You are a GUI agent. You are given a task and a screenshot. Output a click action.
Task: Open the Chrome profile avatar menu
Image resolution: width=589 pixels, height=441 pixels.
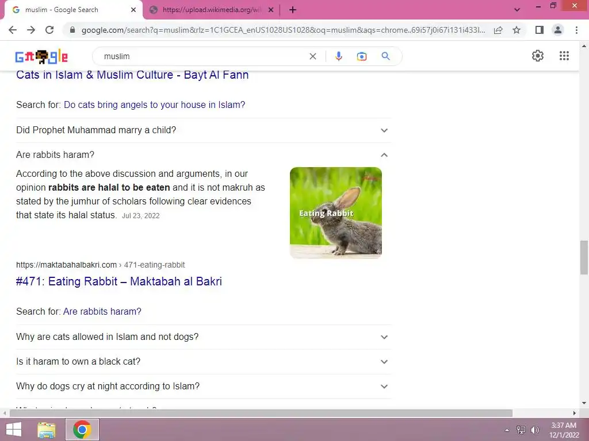tap(558, 30)
